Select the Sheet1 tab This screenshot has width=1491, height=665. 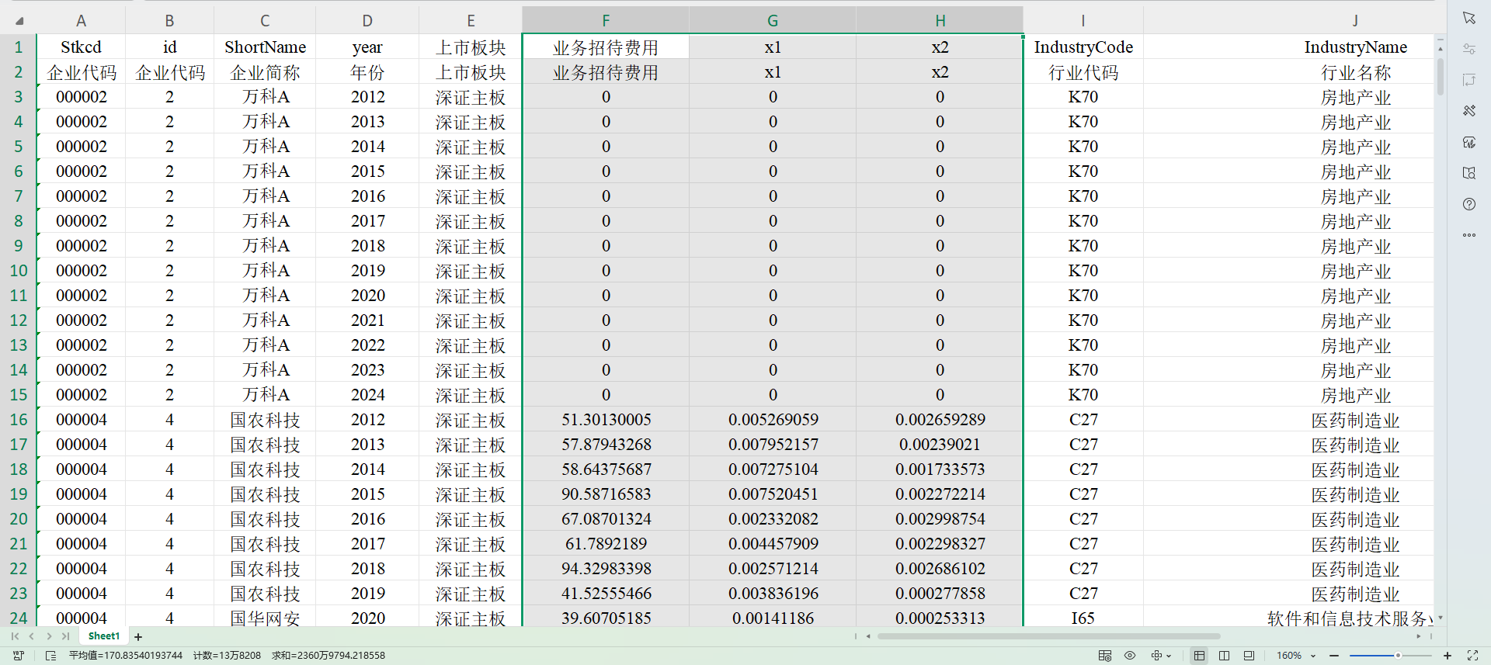104,636
